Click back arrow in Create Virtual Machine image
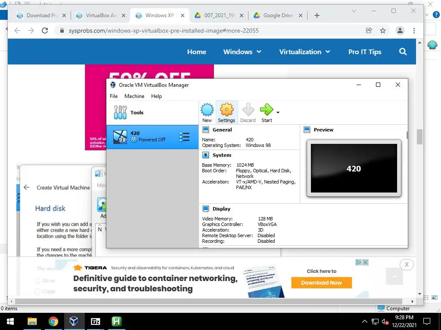The height and width of the screenshot is (330, 441). tap(26, 187)
